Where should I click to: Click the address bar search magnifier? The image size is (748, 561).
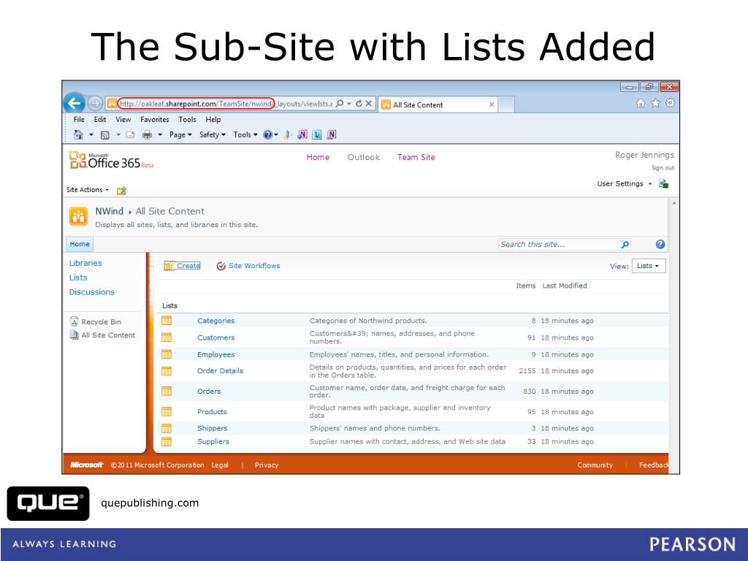coord(340,104)
